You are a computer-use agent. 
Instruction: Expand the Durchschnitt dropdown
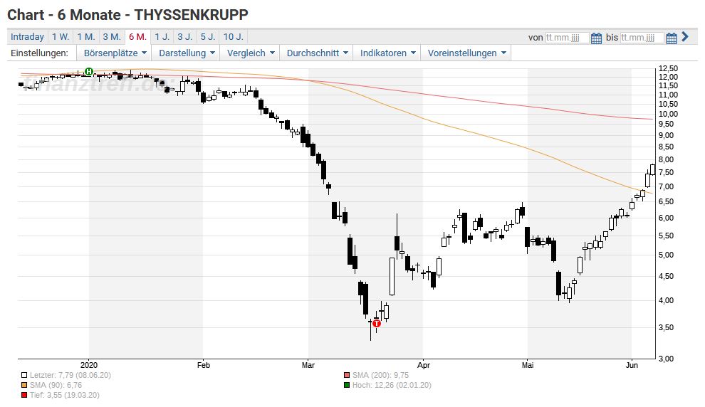tap(317, 53)
